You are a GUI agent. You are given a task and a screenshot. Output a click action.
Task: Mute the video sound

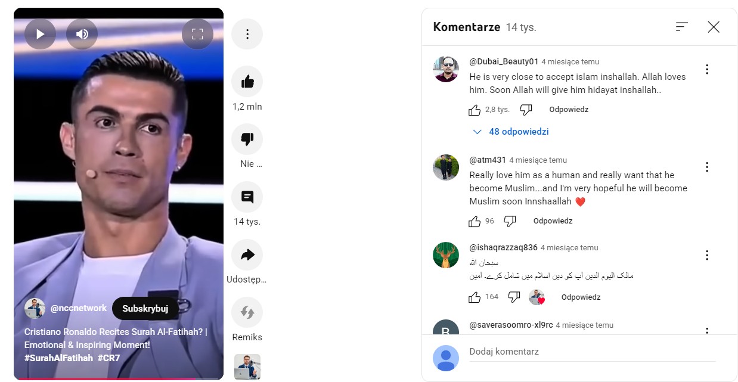click(82, 34)
